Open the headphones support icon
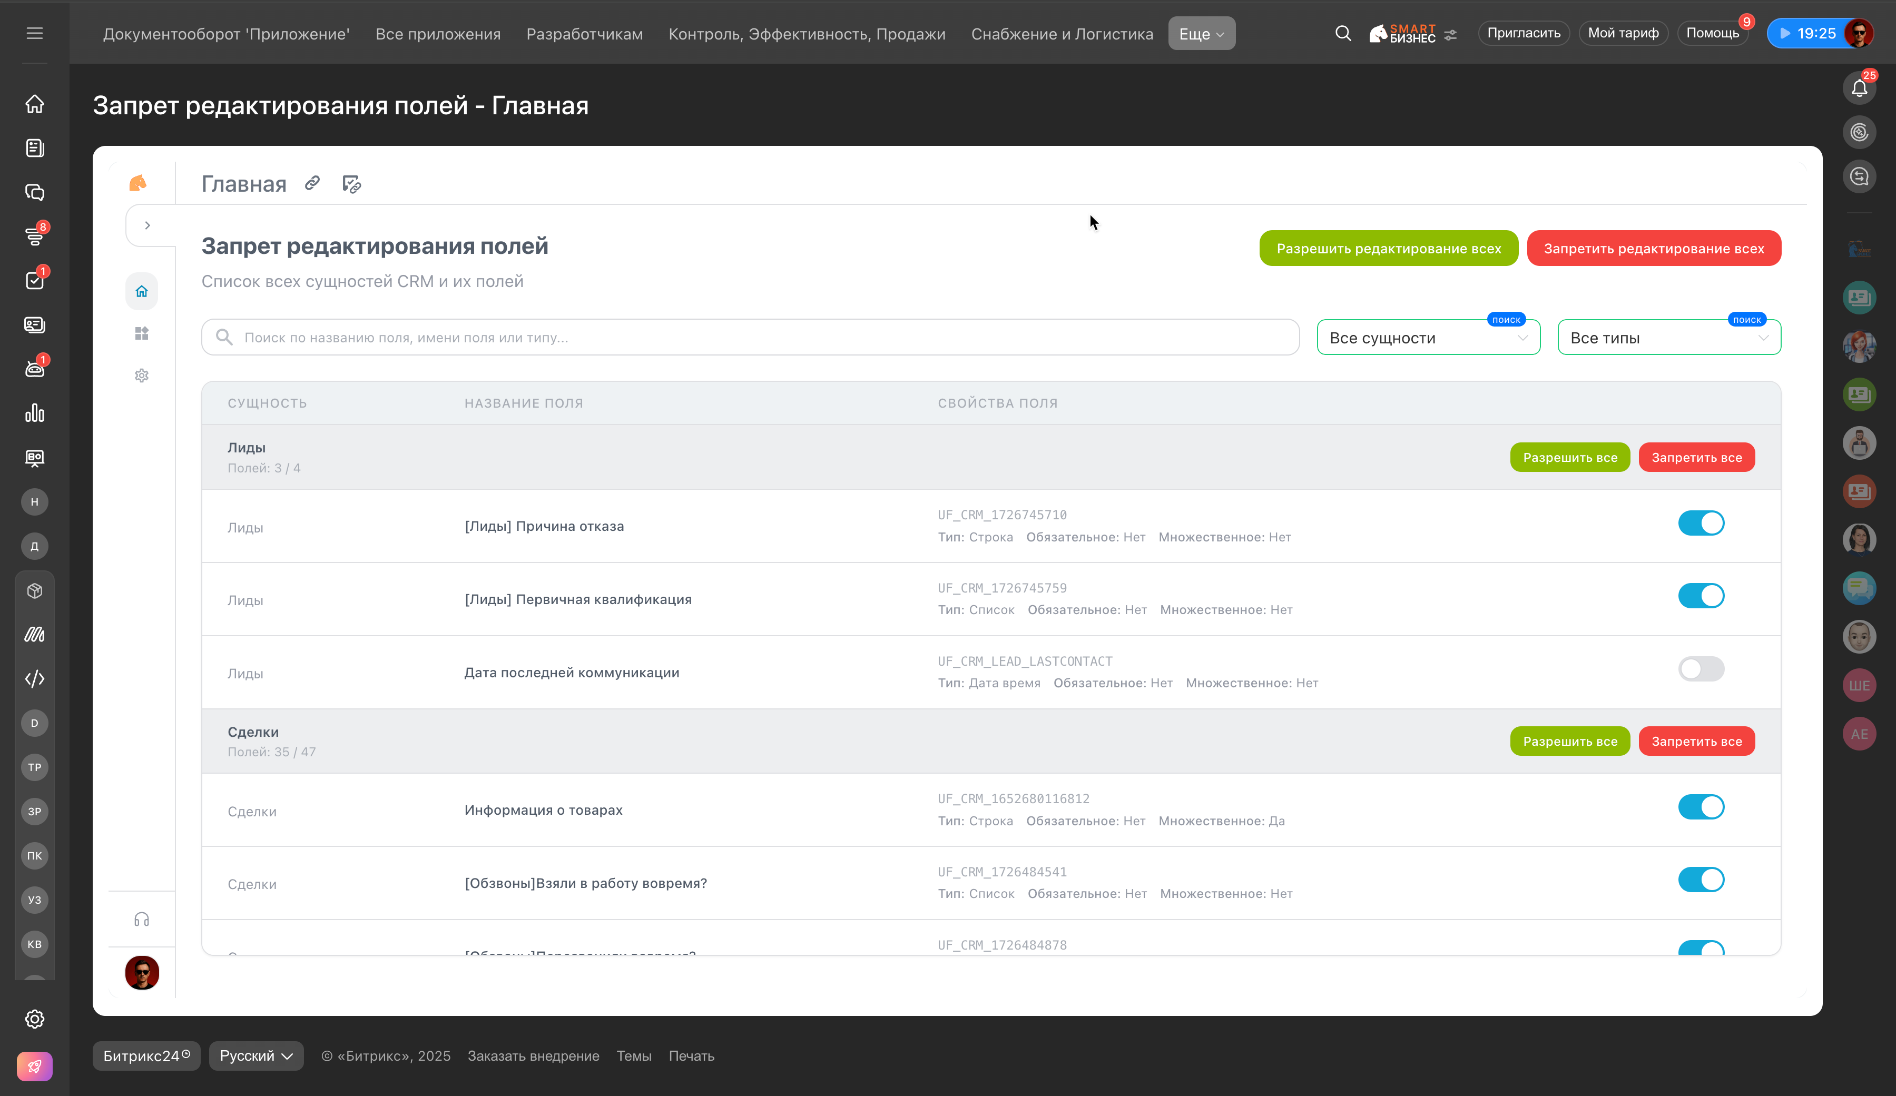1896x1096 pixels. (x=141, y=919)
